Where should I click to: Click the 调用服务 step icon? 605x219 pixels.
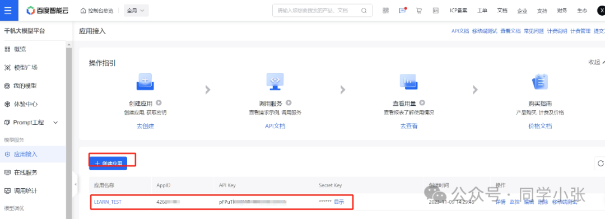(x=275, y=82)
